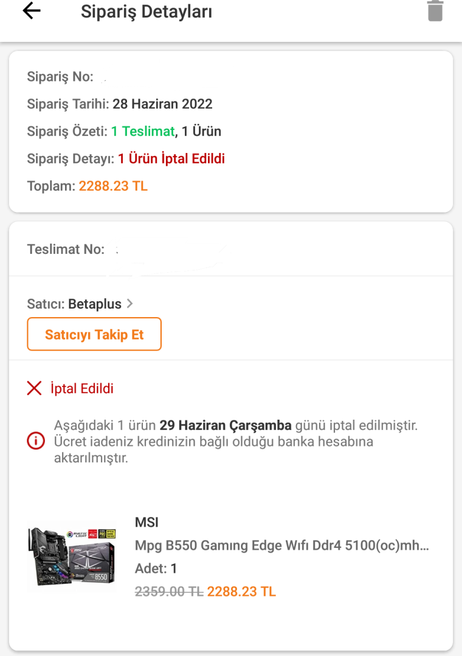Tap the red info circle icon
This screenshot has width=462, height=656.
(36, 441)
